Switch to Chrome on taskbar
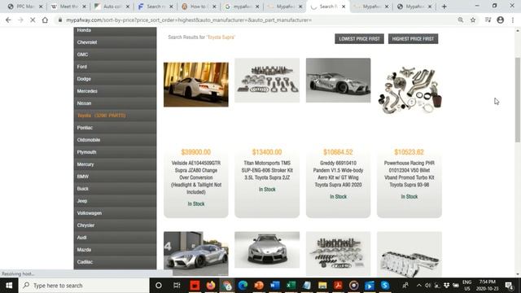 pyautogui.click(x=227, y=286)
